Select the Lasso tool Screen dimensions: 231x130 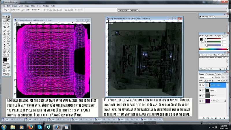pyautogui.click(x=4, y=24)
